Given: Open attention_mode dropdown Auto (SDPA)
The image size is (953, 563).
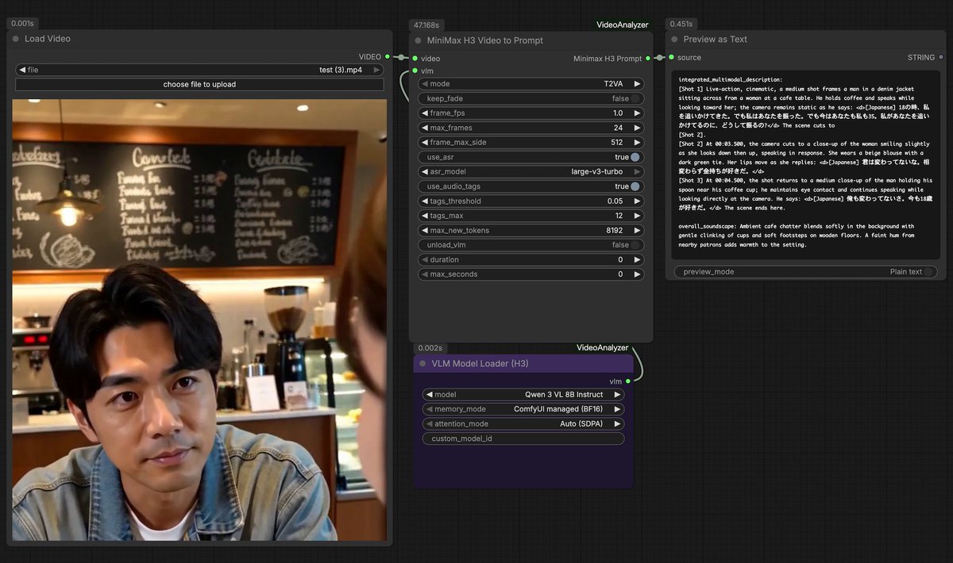Looking at the screenshot, I should pos(523,423).
